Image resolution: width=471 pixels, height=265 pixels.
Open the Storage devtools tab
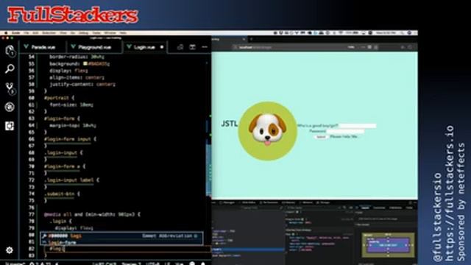[324, 203]
